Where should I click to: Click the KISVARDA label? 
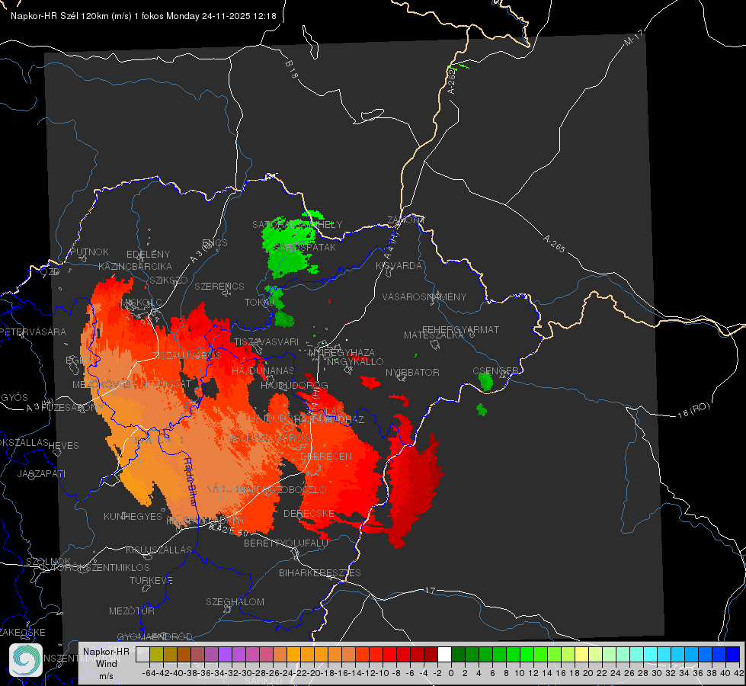click(x=399, y=266)
